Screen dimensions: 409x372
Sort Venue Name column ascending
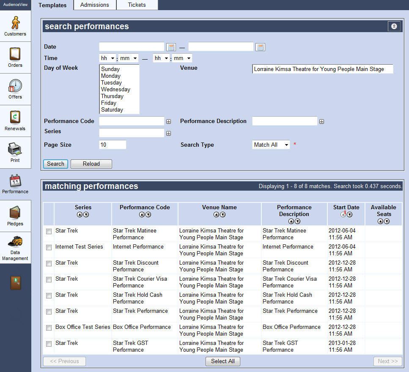[216, 215]
